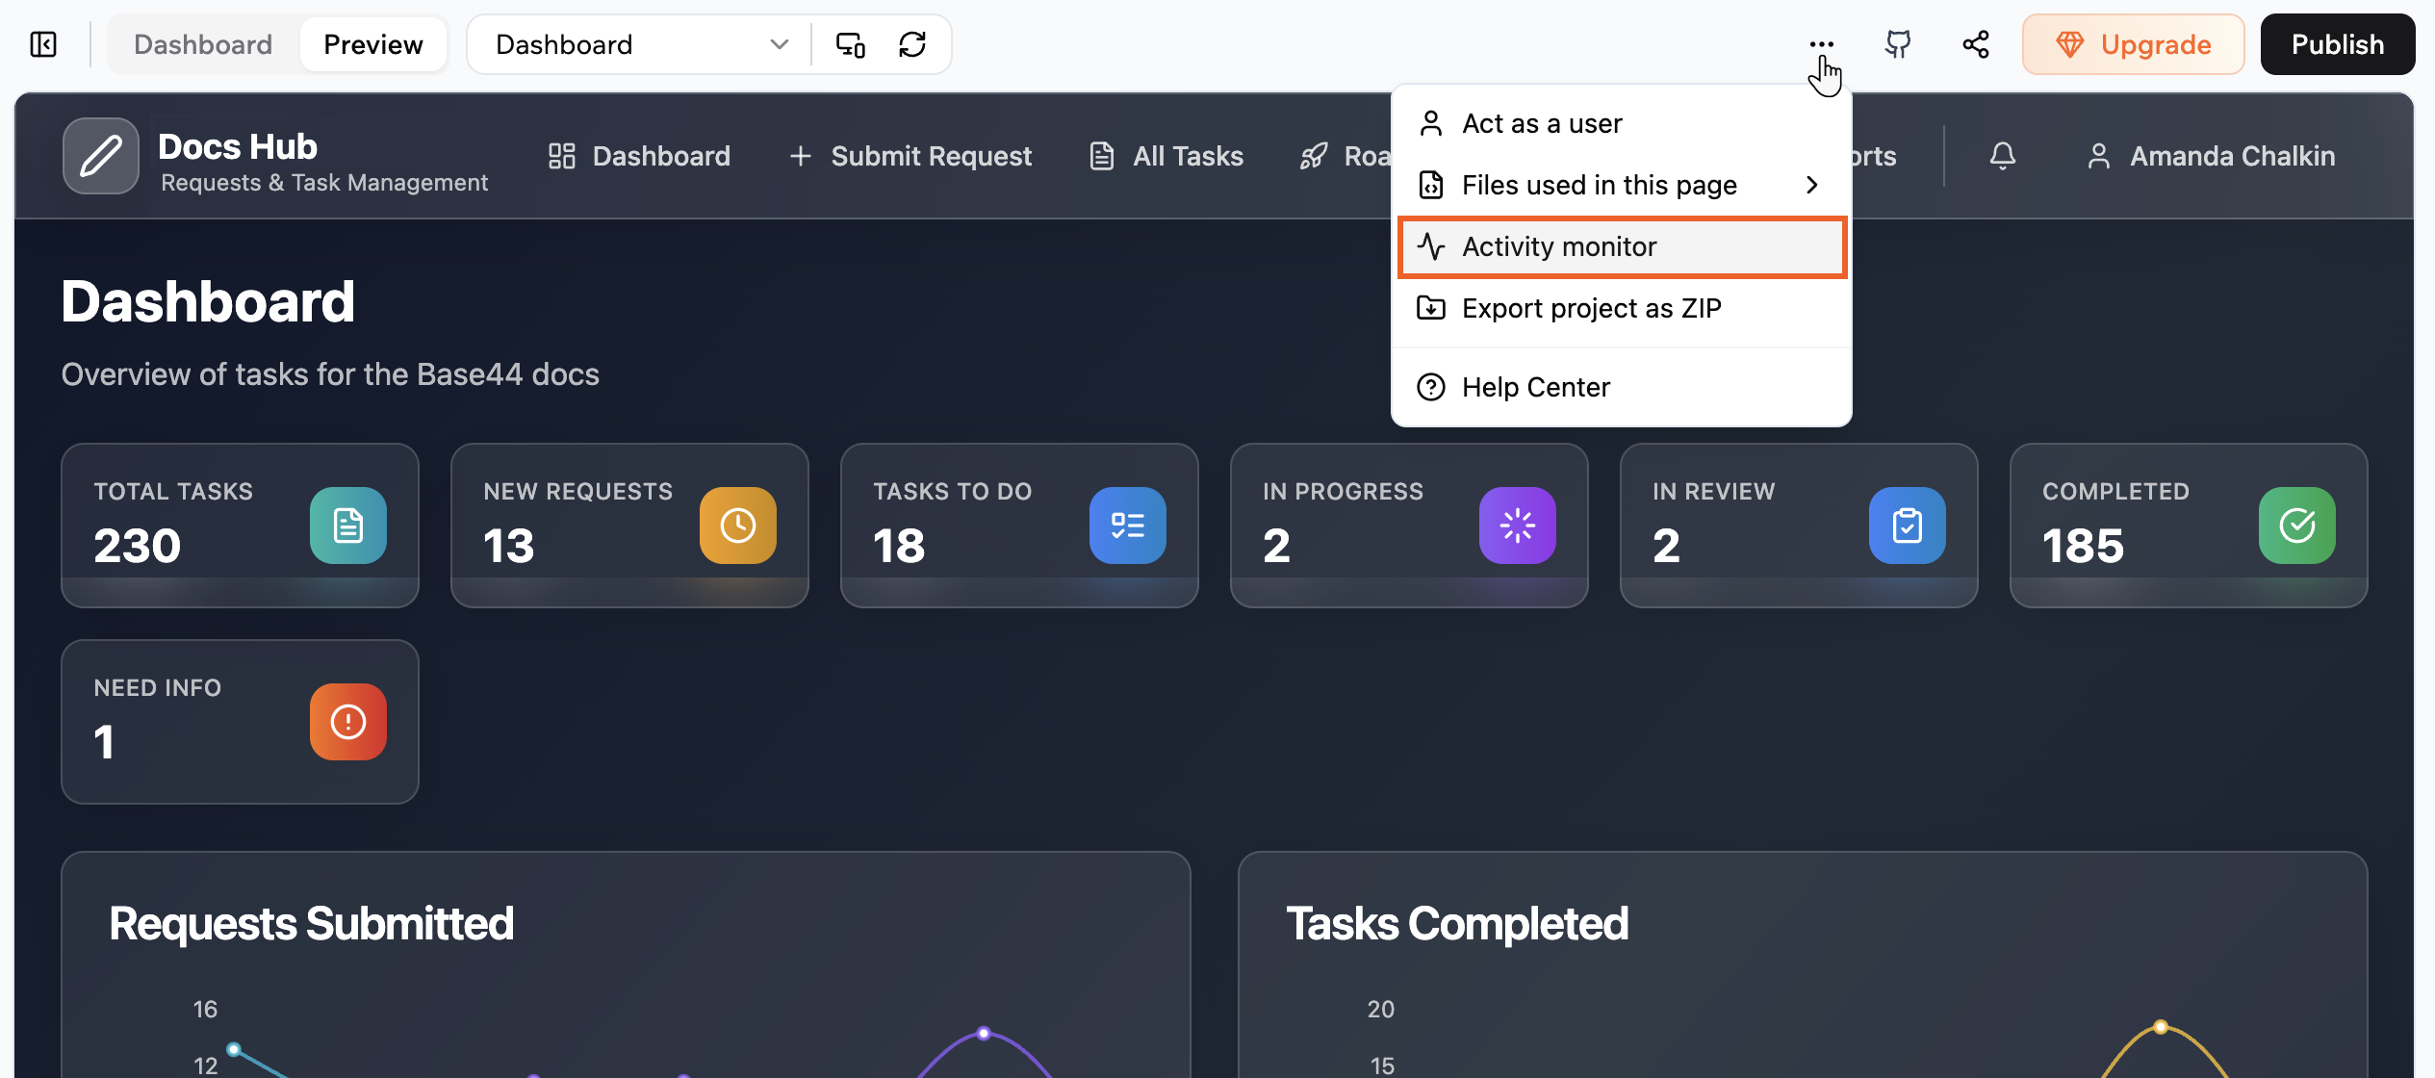Click the Publish button
2435x1078 pixels.
(x=2337, y=44)
